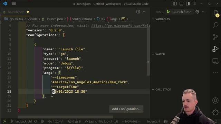Click breadcrumb item 0 object
The height and width of the screenshot is (124, 221).
click(100, 19)
